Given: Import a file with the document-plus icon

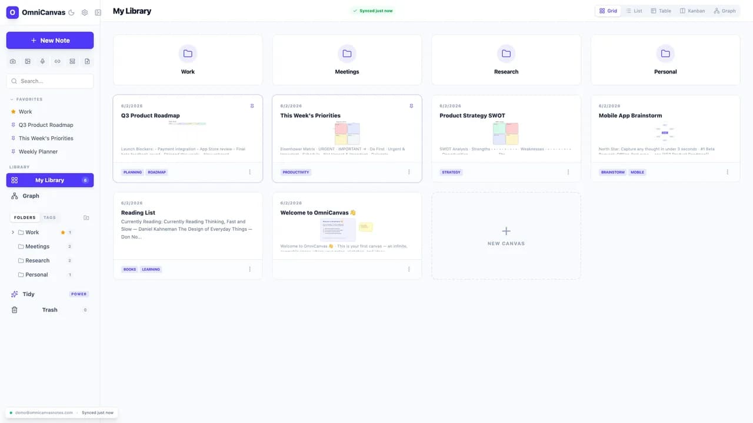Looking at the screenshot, I should pos(87,61).
